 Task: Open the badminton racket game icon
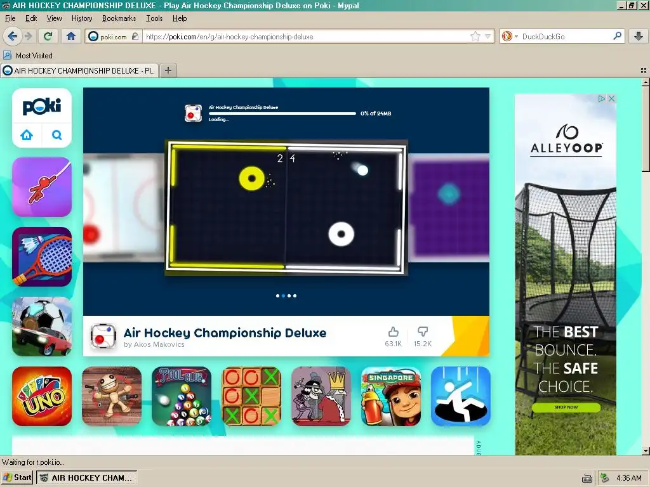[42, 257]
